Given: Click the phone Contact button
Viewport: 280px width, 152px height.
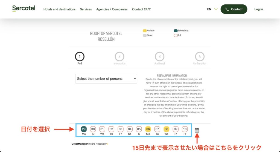Looking at the screenshot, I should click(234, 9).
